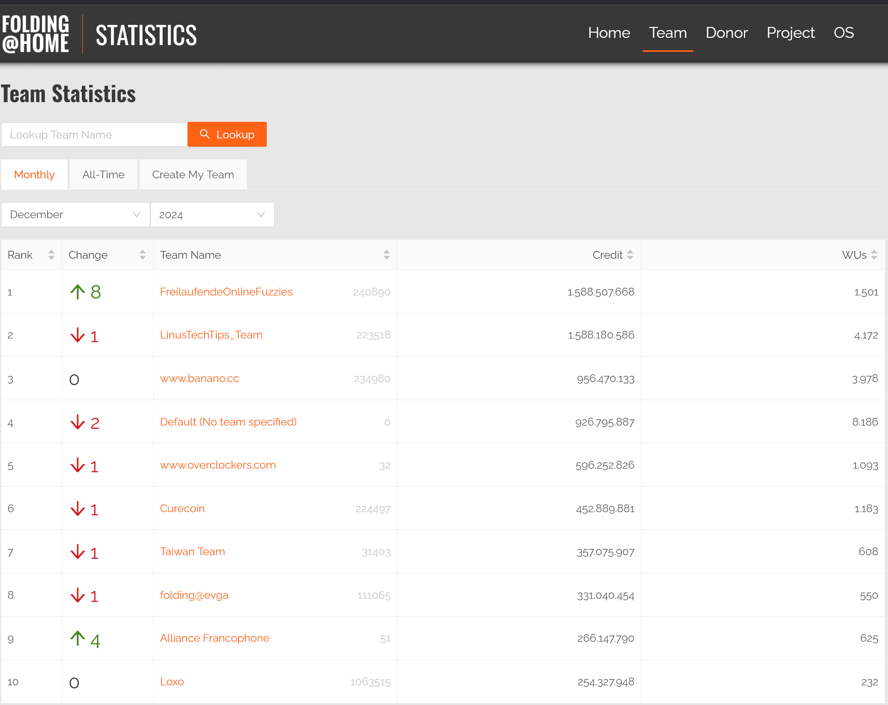Click credit value 1.588.180.586
The width and height of the screenshot is (888, 705).
[601, 335]
